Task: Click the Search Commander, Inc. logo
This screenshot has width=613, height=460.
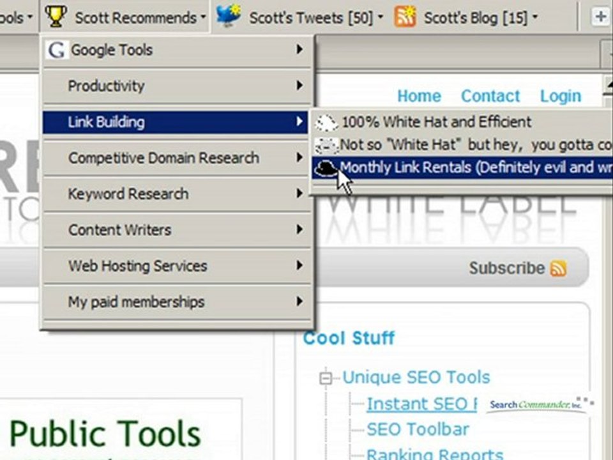Action: [541, 404]
